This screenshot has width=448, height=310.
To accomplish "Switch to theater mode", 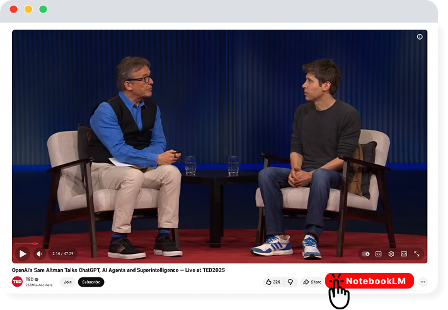I will (404, 254).
